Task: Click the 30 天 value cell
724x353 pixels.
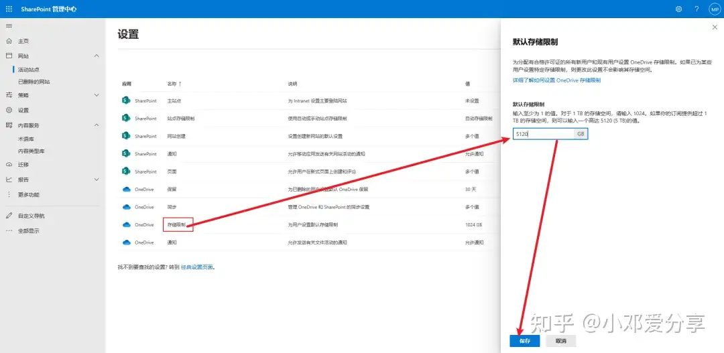Action: [x=471, y=189]
